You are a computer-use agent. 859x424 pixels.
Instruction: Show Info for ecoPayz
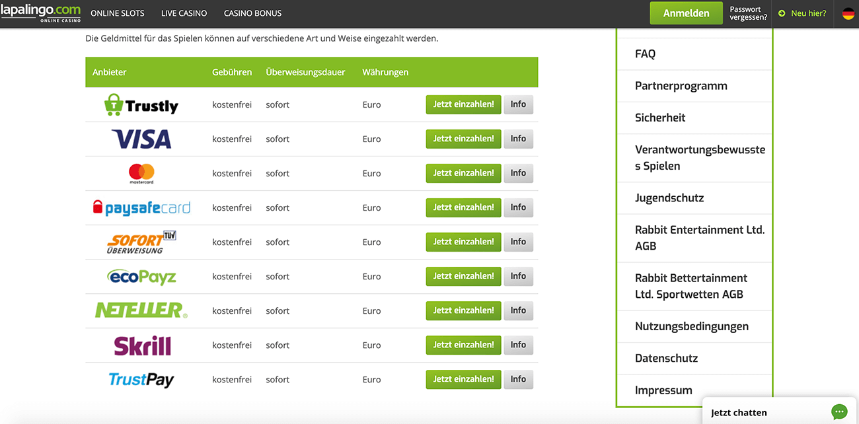(x=518, y=276)
